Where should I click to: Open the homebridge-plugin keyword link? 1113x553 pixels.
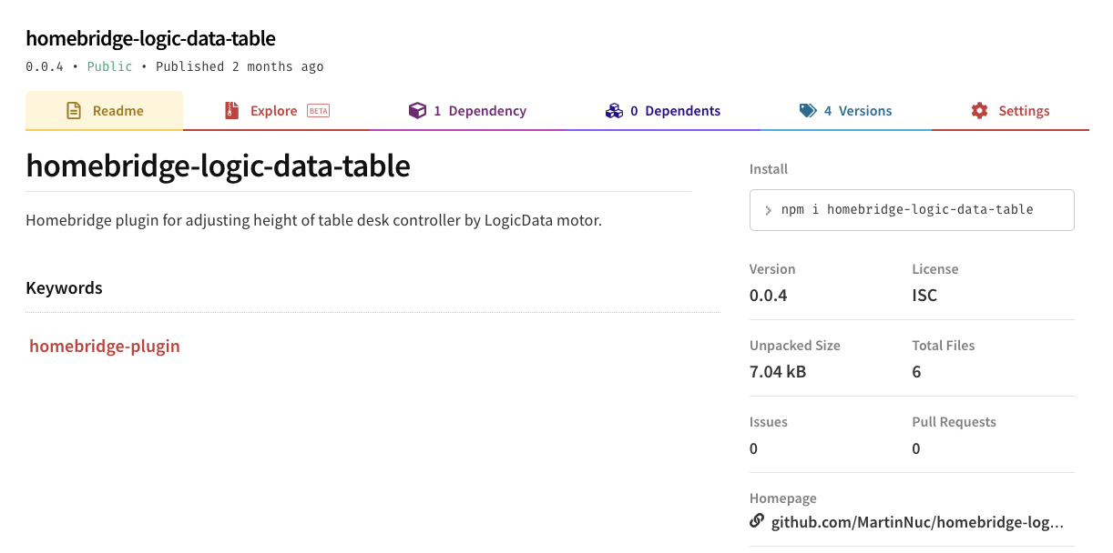[x=105, y=346]
